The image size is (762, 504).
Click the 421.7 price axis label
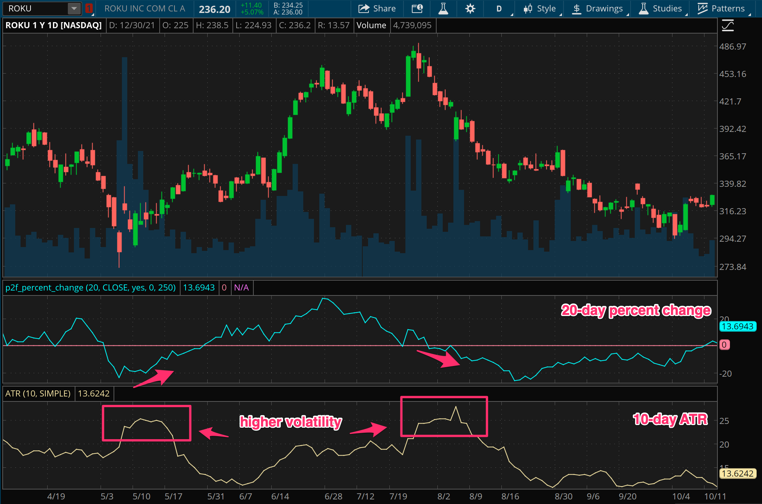pos(730,101)
